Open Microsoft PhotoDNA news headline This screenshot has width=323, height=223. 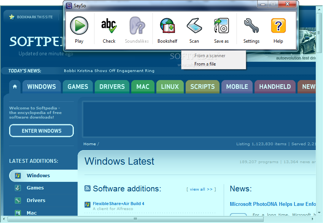click(x=273, y=204)
